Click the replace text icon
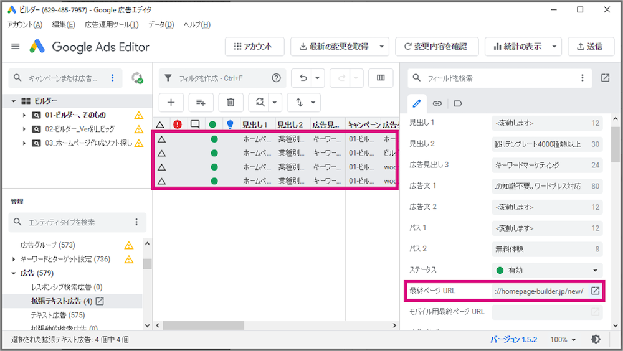This screenshot has width=623, height=351. click(x=260, y=103)
